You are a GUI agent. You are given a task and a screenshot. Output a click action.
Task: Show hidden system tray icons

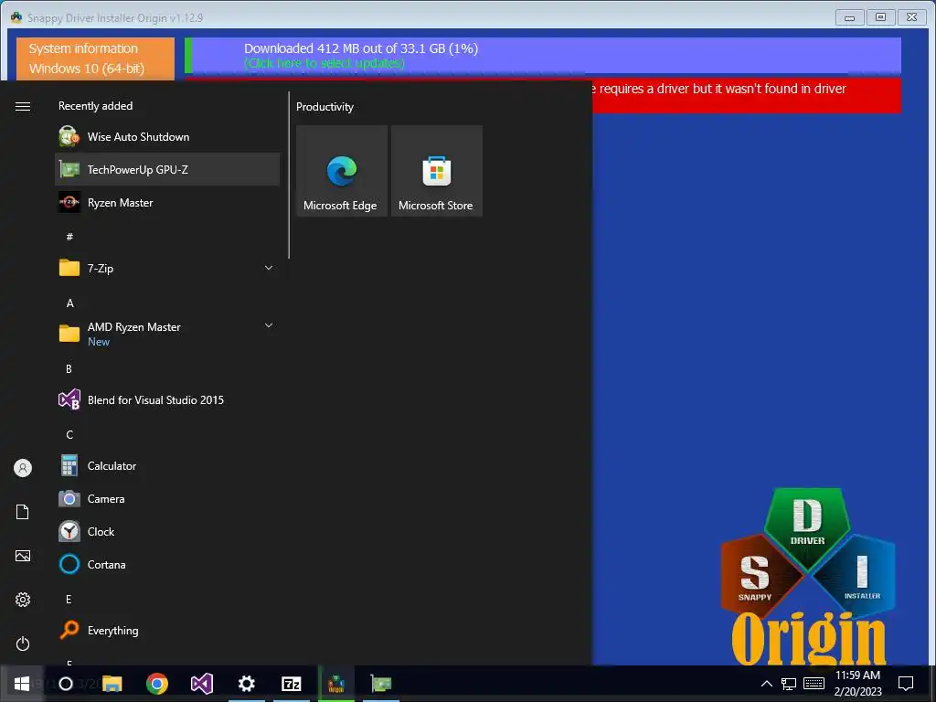[767, 684]
